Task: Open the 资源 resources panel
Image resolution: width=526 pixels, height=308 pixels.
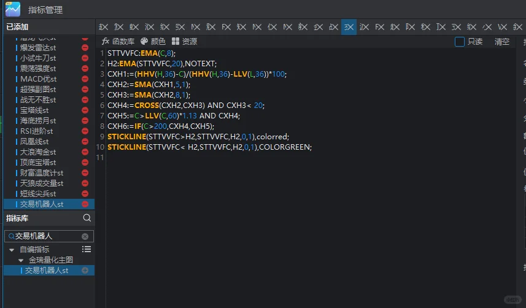Action: click(x=184, y=41)
